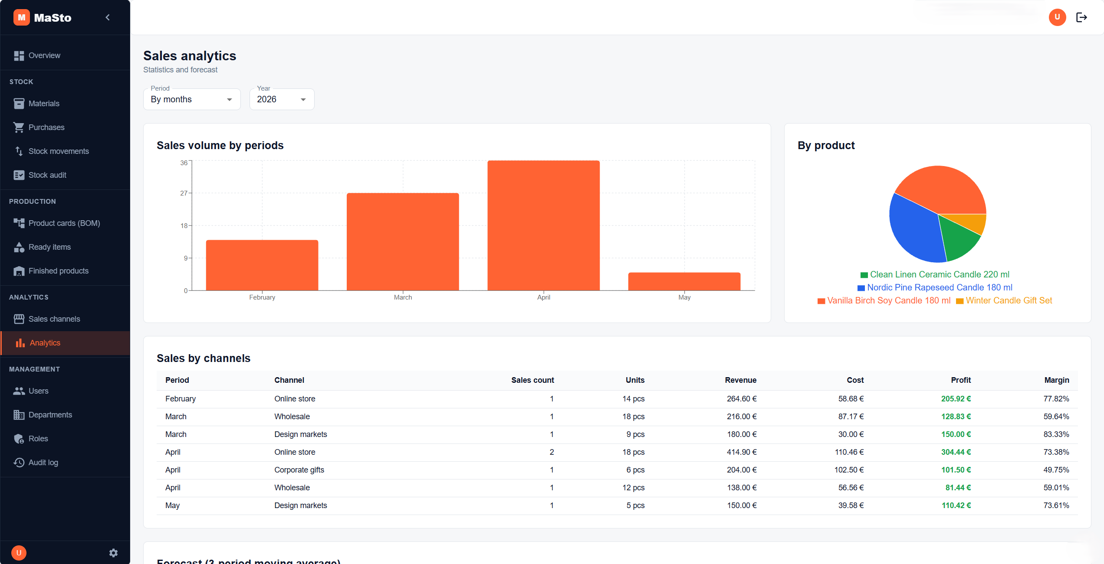1104x564 pixels.
Task: Click Winter Candle Gift Set yellow legend swatch
Action: coord(959,301)
